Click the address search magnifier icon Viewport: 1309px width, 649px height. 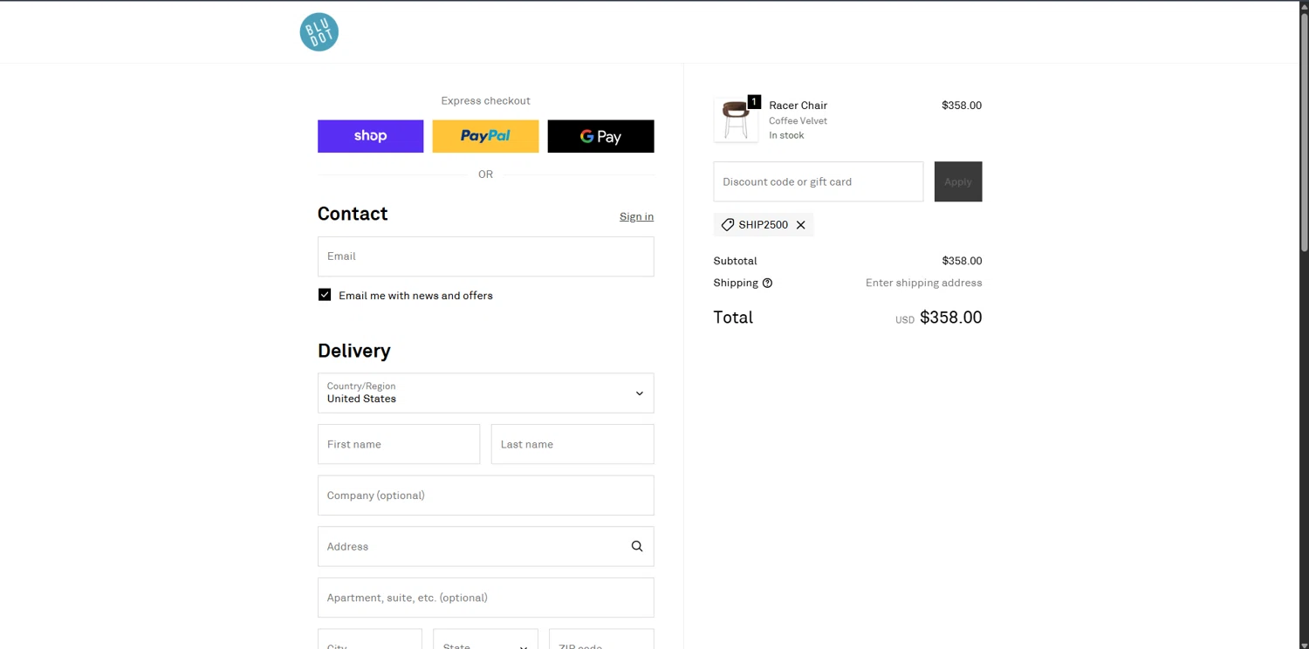[x=637, y=547]
